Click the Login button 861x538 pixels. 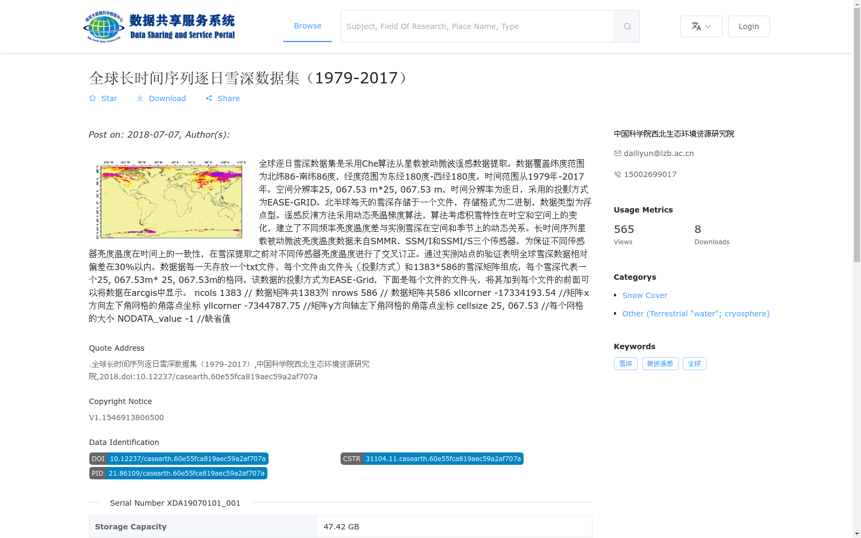(x=749, y=26)
